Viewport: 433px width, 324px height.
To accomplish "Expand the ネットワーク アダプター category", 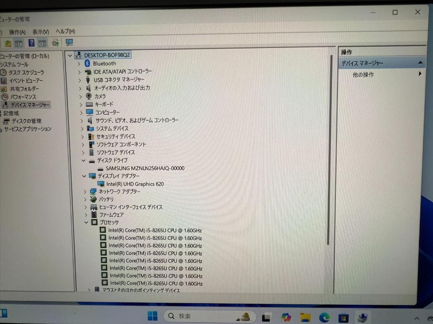I will pos(85,191).
